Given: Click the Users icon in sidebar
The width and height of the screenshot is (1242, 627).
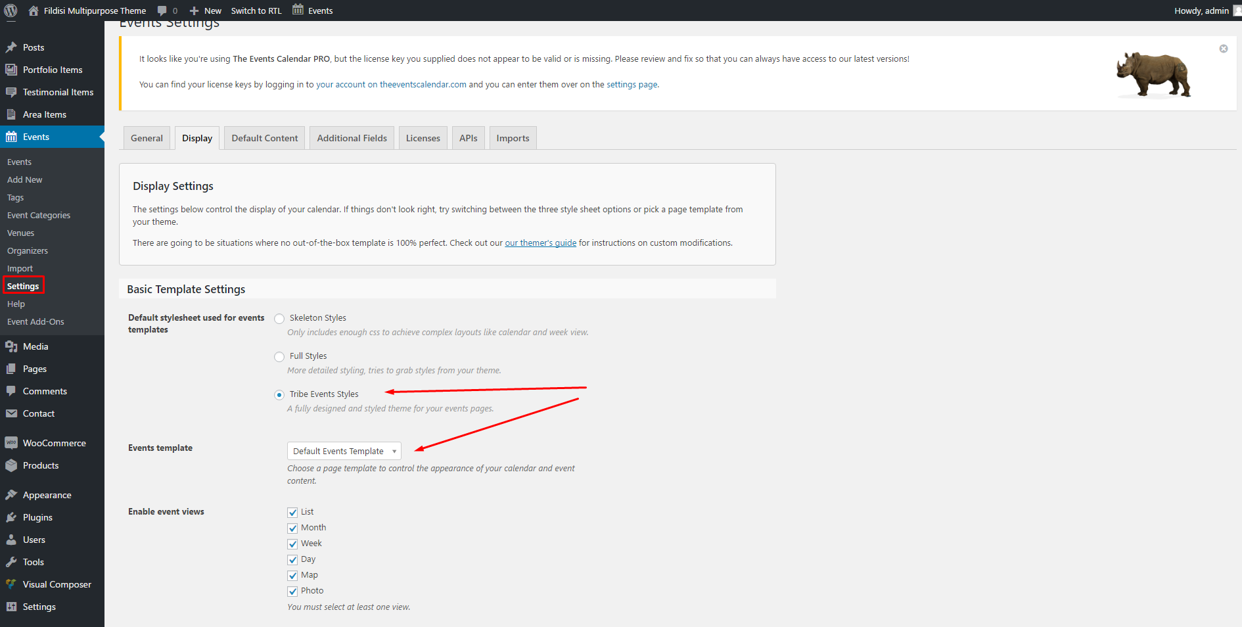Looking at the screenshot, I should click(11, 540).
